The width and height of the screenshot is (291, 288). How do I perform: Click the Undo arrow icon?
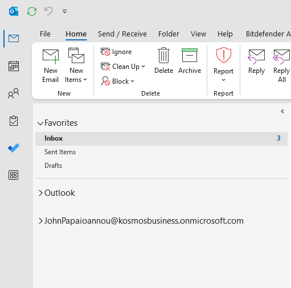(48, 11)
